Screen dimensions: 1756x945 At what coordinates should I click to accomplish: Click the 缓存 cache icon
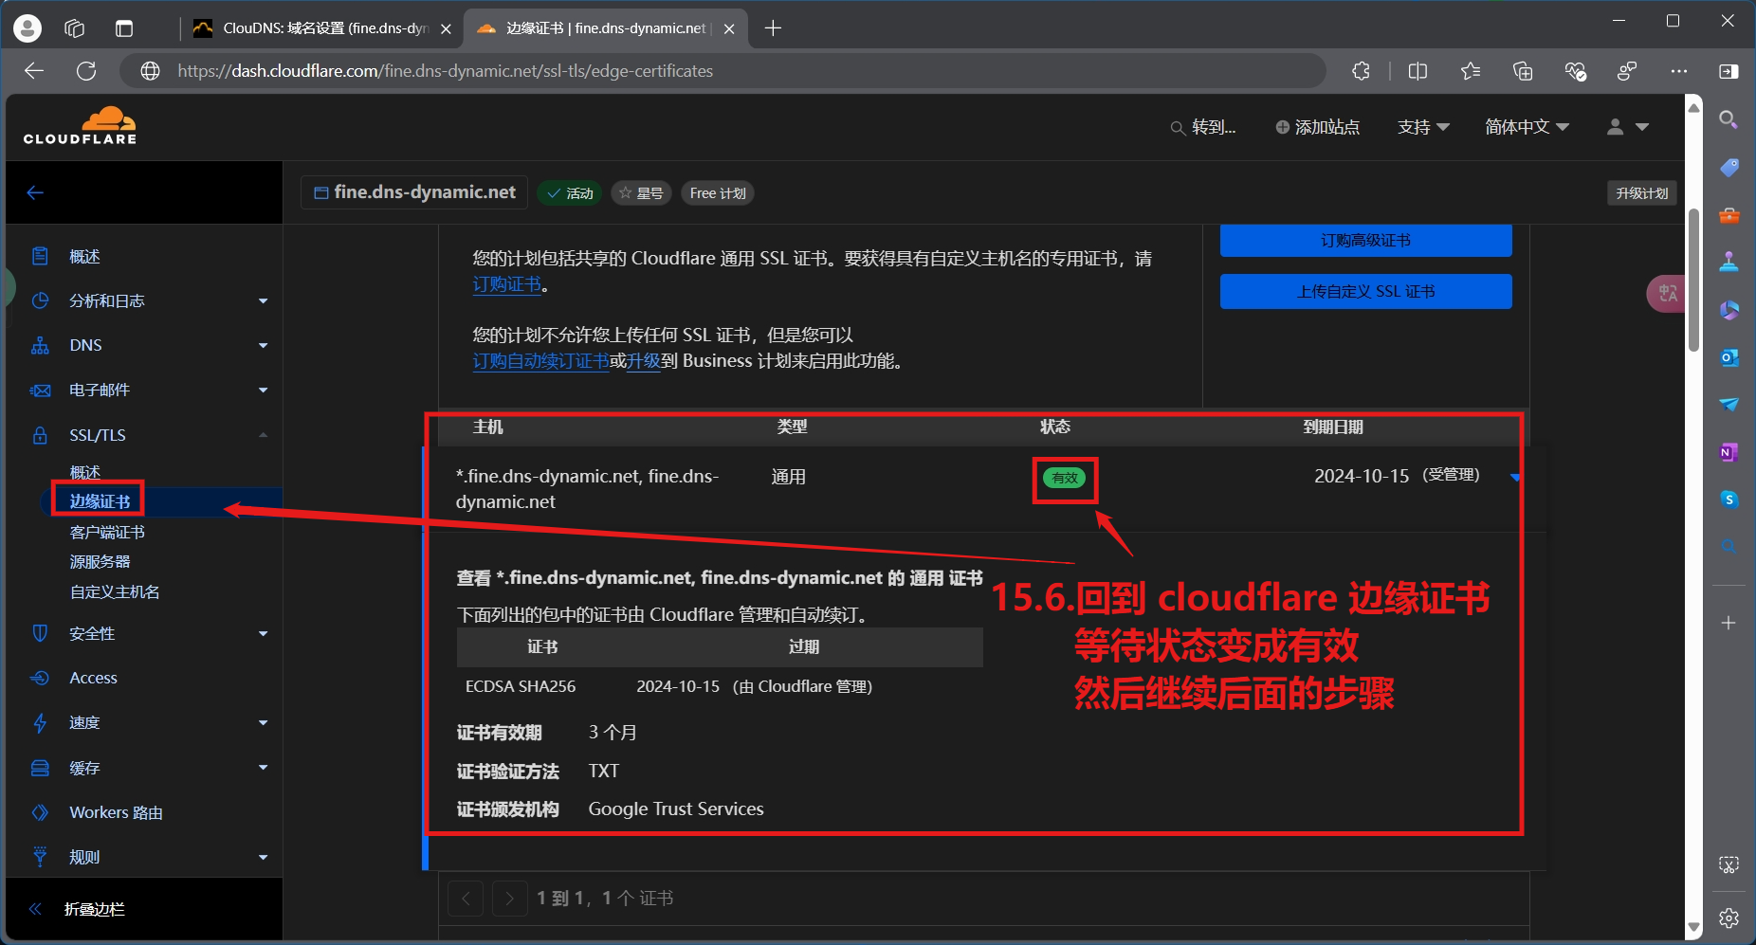coord(40,768)
